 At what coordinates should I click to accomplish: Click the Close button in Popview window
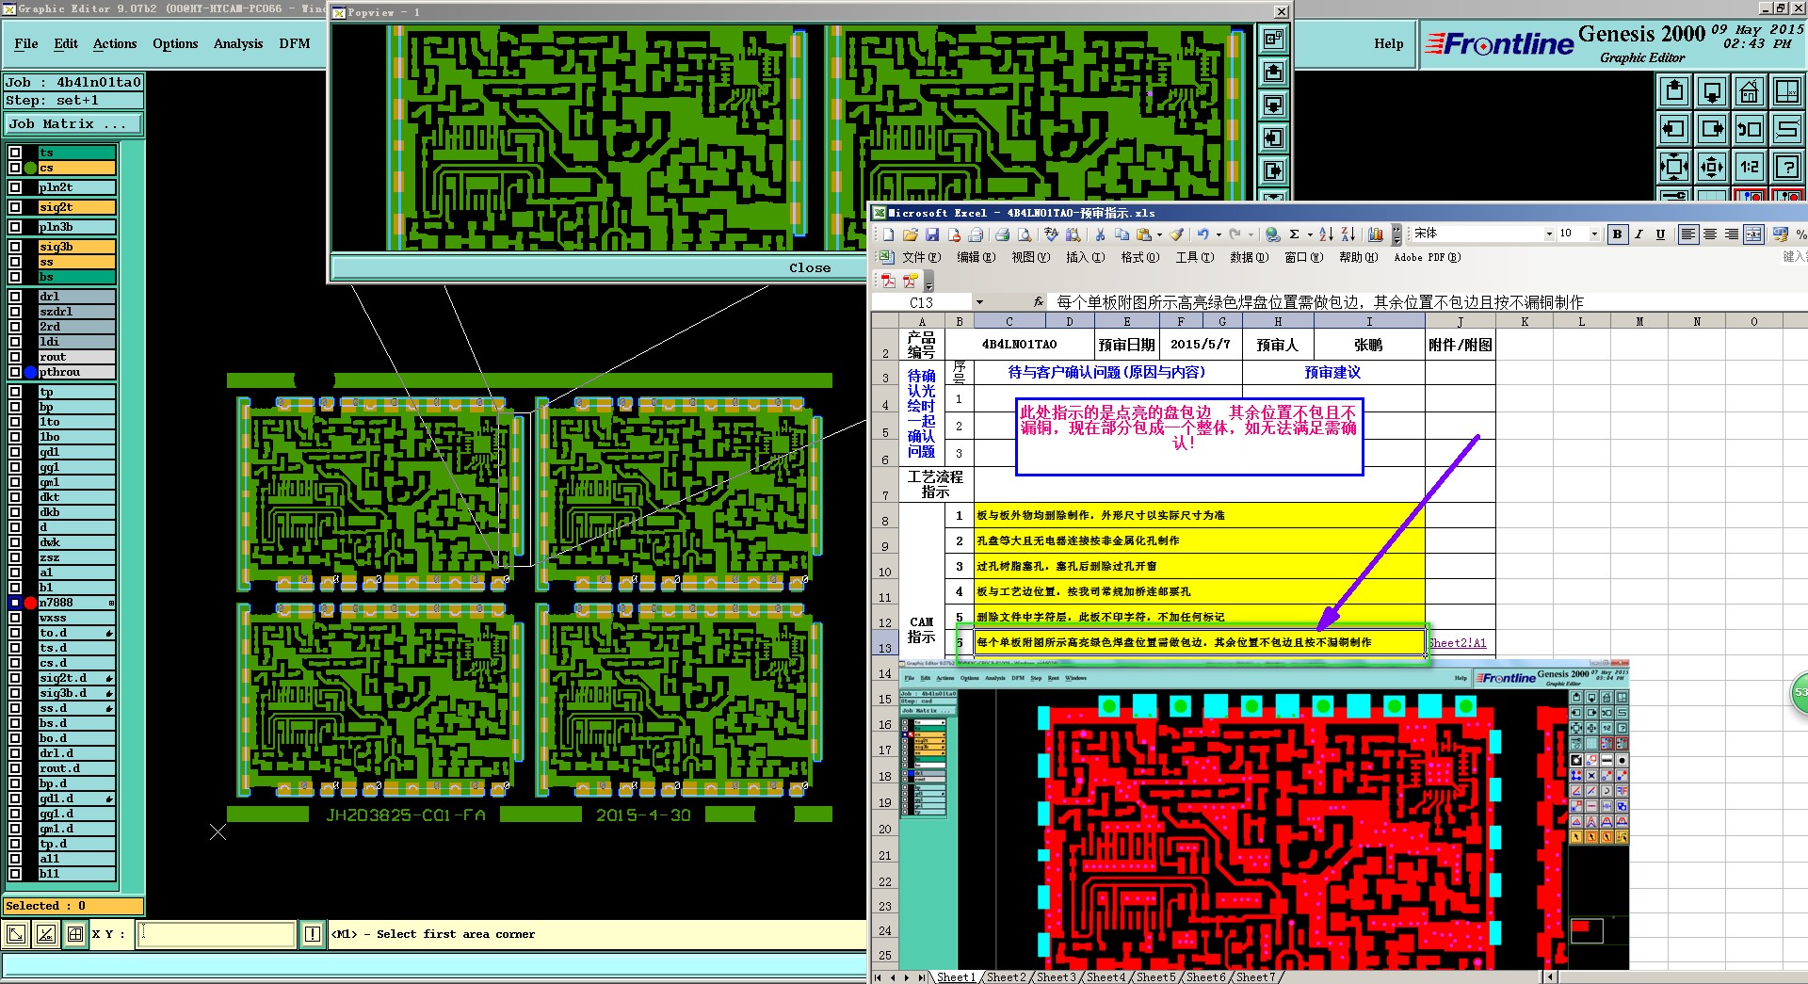click(x=810, y=267)
